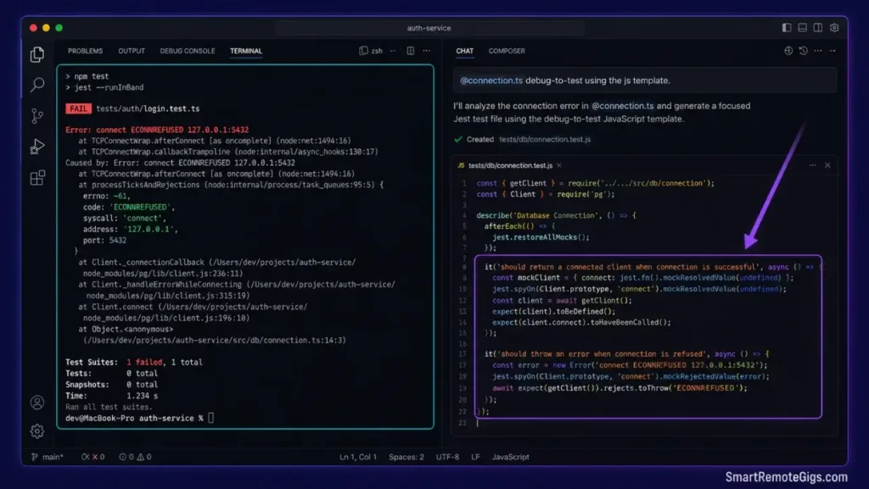
Task: Start a new chat with plus icon
Action: pos(788,50)
